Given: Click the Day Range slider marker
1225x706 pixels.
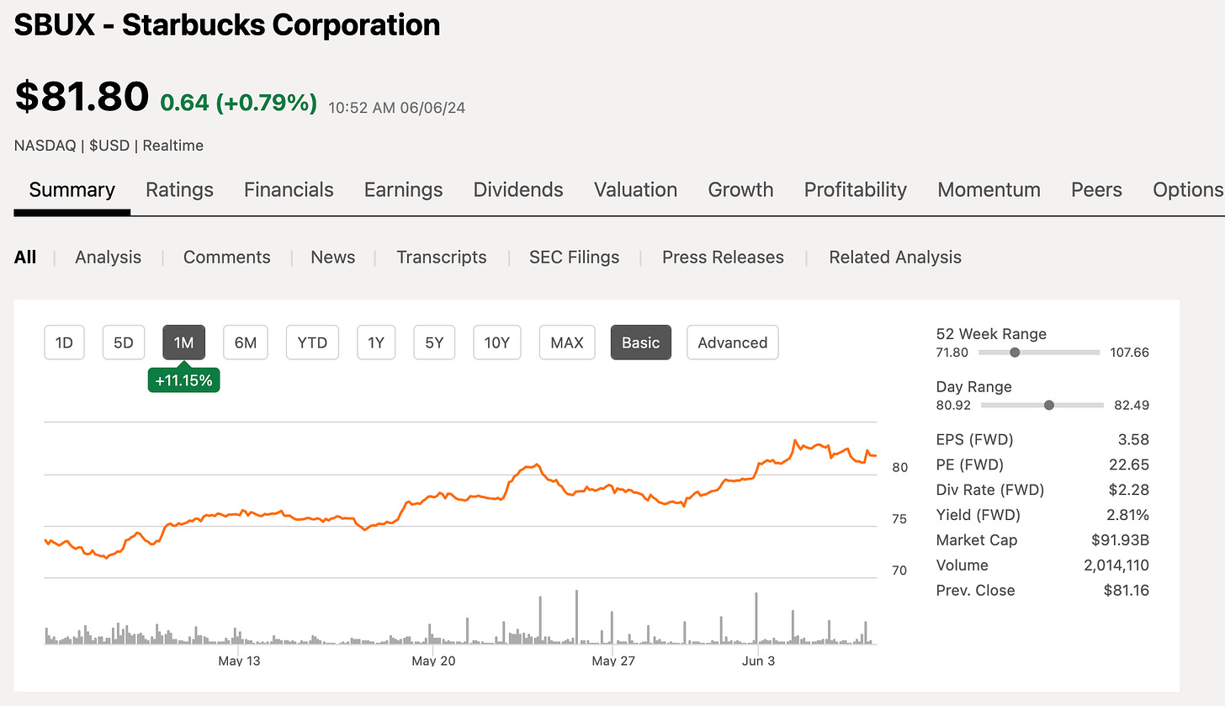Looking at the screenshot, I should click(1048, 406).
